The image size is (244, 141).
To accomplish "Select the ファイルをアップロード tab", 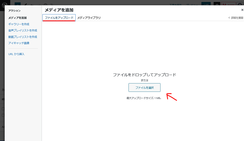I will click(59, 18).
